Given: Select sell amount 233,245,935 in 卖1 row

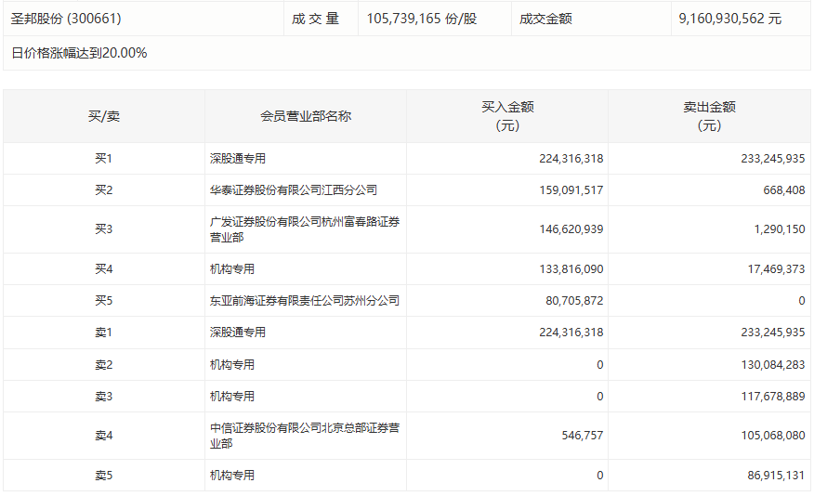Looking at the screenshot, I should click(x=773, y=332).
